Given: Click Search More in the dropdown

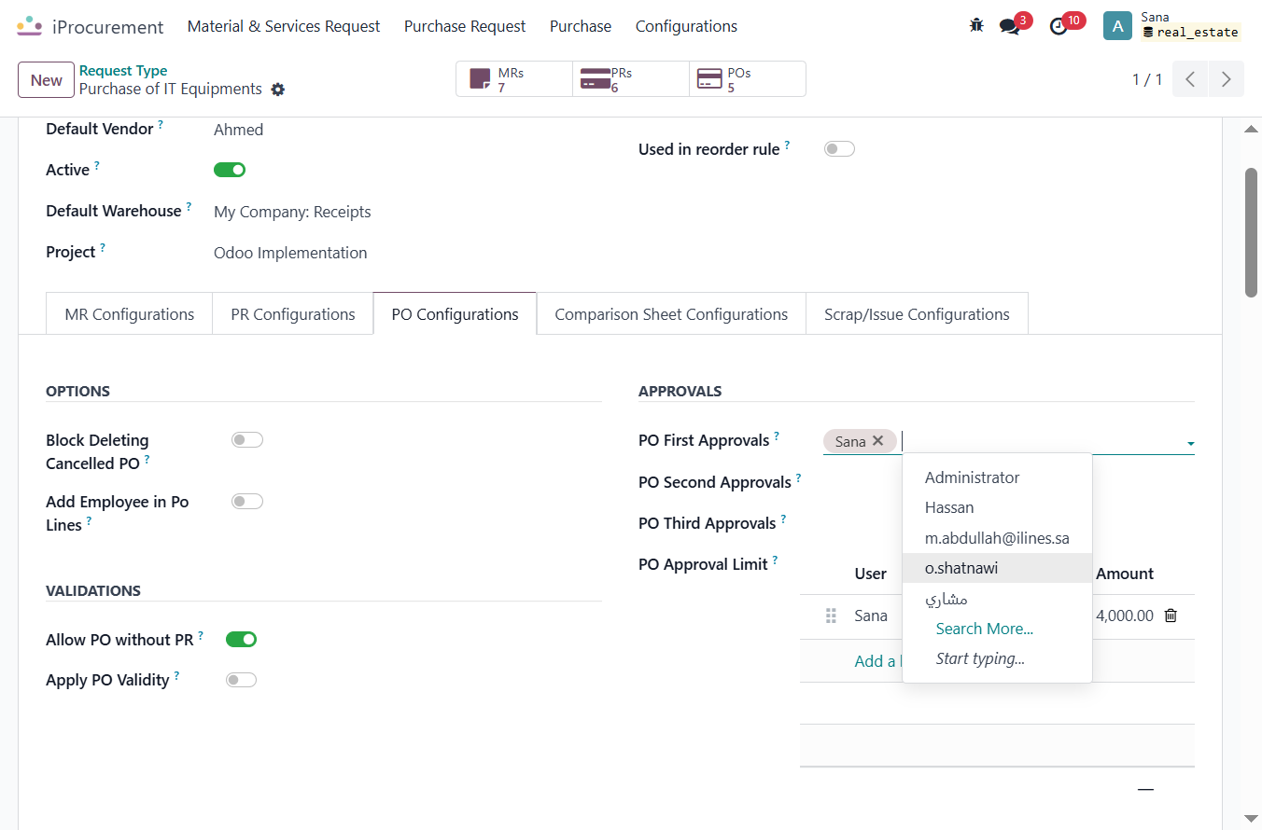Looking at the screenshot, I should [985, 629].
